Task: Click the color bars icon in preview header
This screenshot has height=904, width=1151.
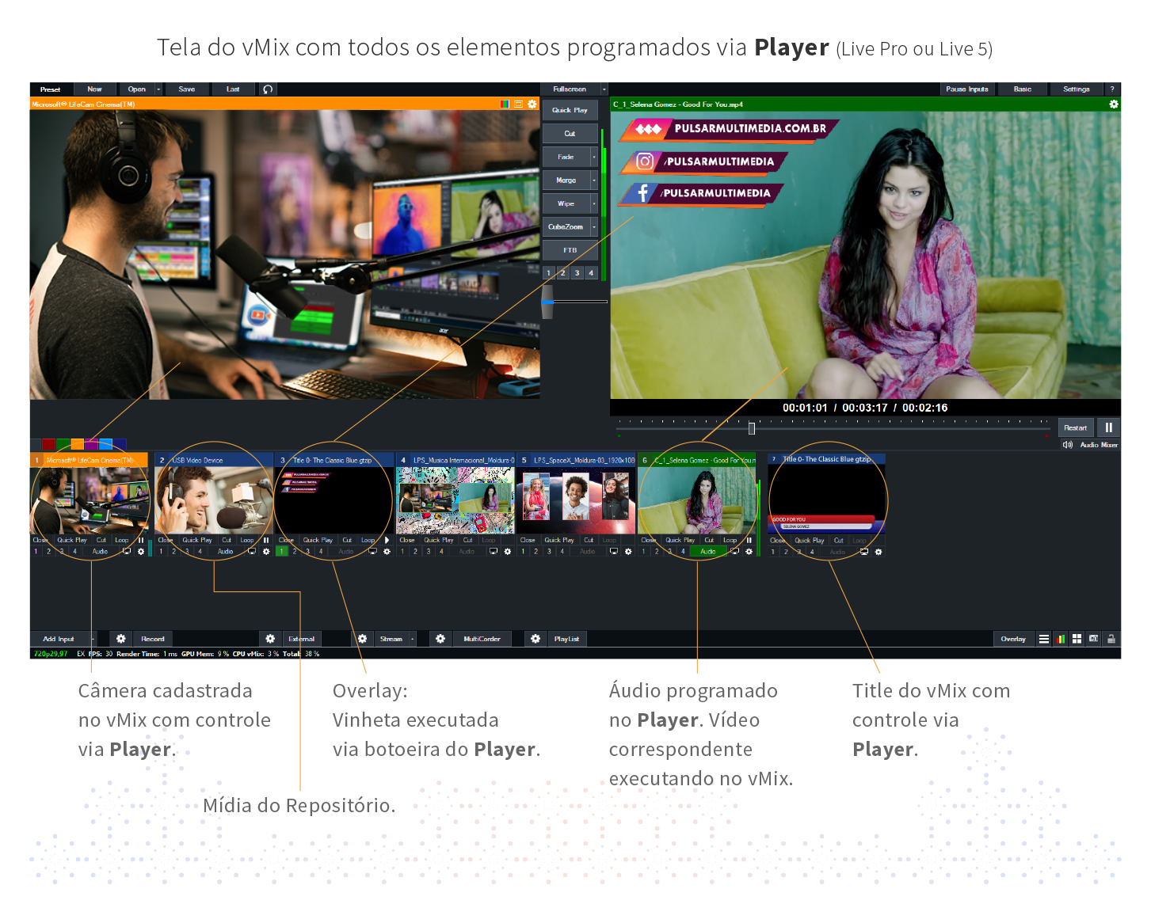Action: (505, 104)
